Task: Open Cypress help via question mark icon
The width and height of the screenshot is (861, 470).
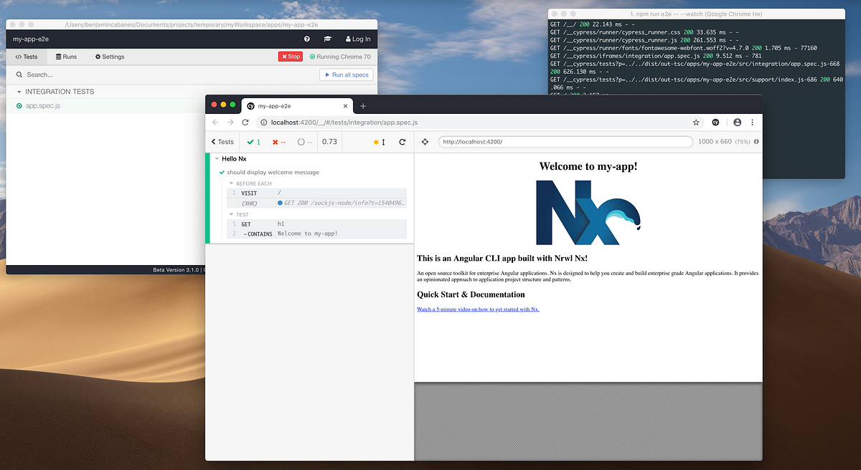Action: [307, 39]
